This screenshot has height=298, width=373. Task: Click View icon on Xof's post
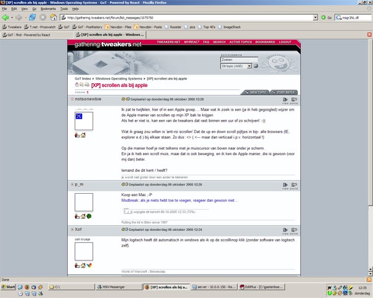[x=285, y=231]
